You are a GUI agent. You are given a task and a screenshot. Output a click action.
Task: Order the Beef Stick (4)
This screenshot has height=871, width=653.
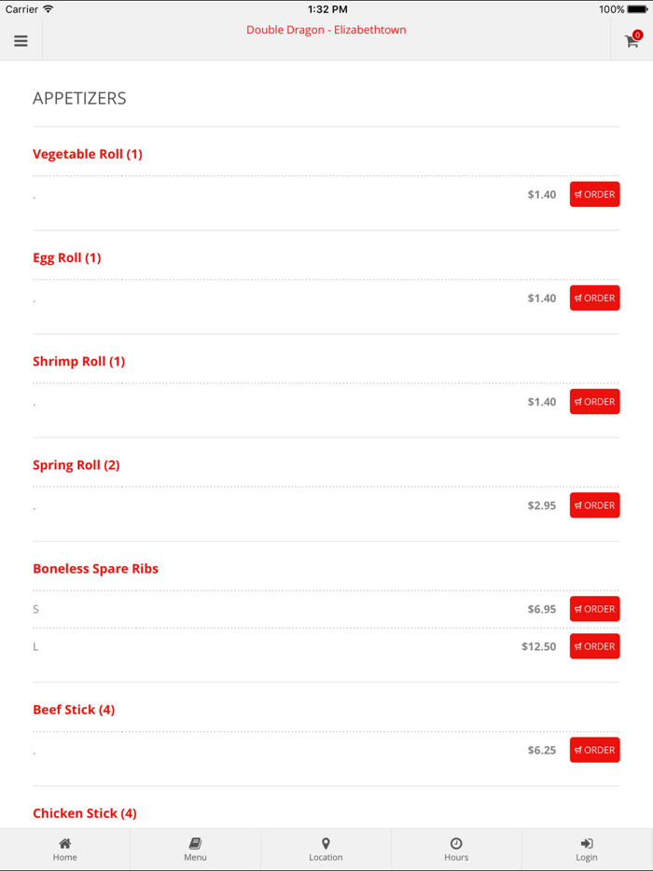[x=594, y=750]
